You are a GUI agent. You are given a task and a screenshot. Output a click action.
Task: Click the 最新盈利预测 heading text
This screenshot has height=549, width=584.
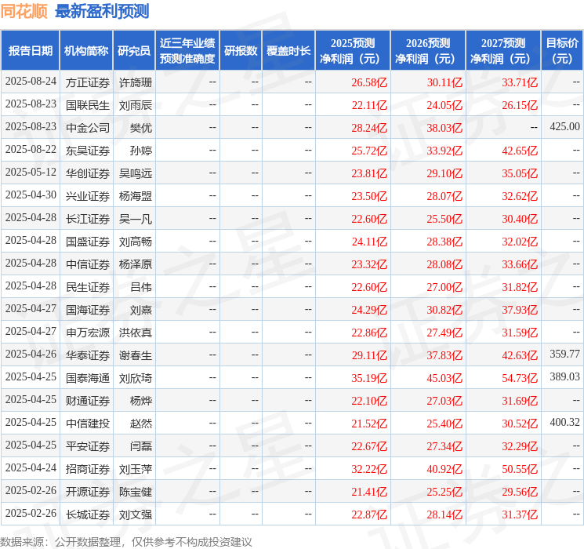point(102,11)
